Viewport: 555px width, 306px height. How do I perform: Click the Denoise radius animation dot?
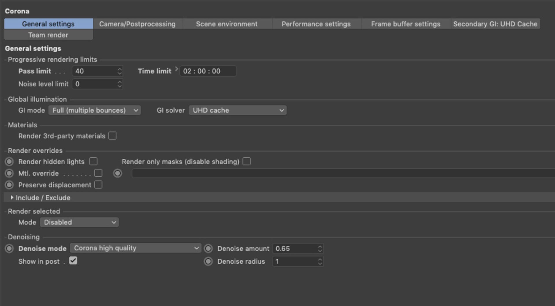point(208,262)
